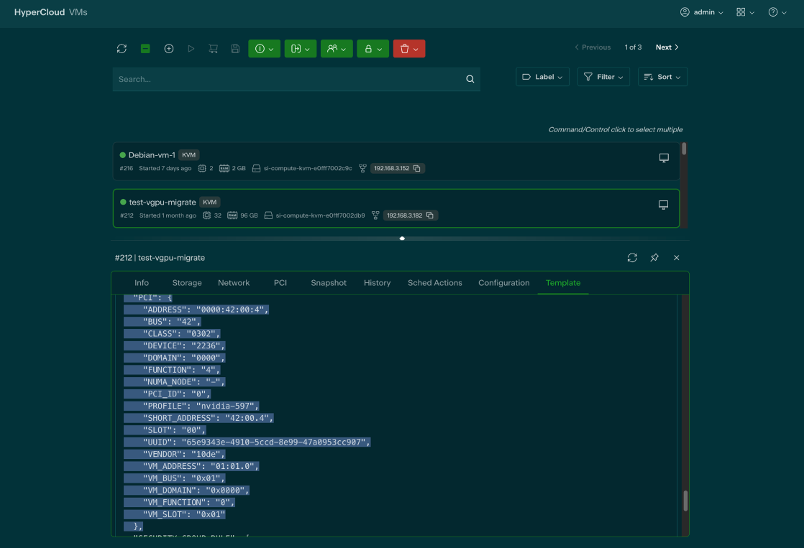Expand the lock actions dropdown
This screenshot has width=804, height=548.
[x=373, y=48]
